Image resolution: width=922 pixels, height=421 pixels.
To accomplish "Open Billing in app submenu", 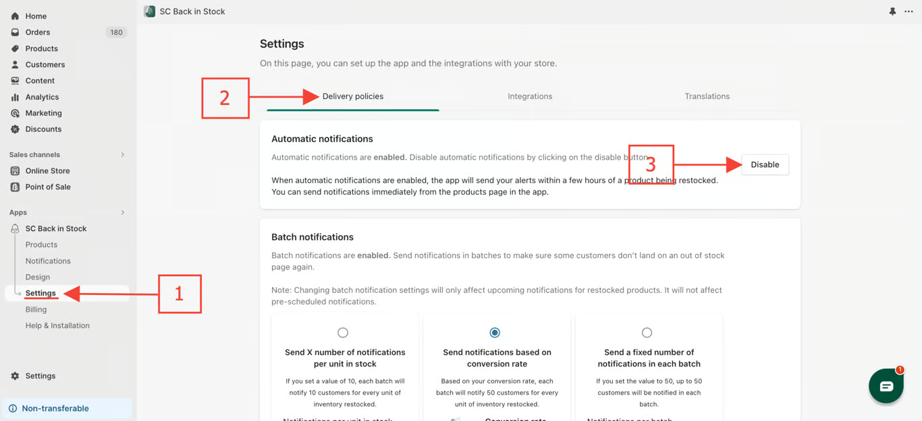I will pos(36,310).
